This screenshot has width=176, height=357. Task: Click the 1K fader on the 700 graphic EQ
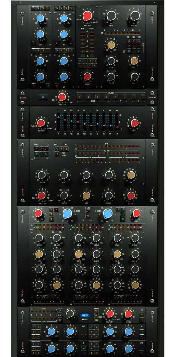pos(91,126)
